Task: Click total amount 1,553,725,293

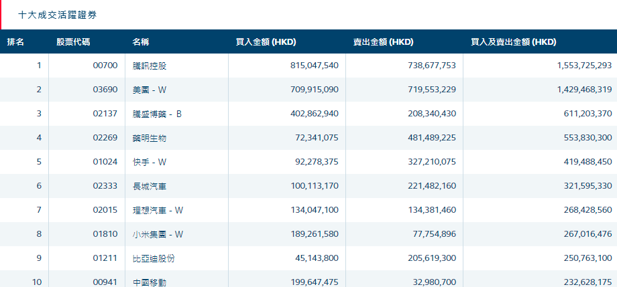Action: tap(584, 66)
